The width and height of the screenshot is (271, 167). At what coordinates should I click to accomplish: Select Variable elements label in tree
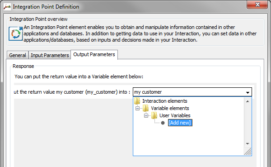[170, 108]
